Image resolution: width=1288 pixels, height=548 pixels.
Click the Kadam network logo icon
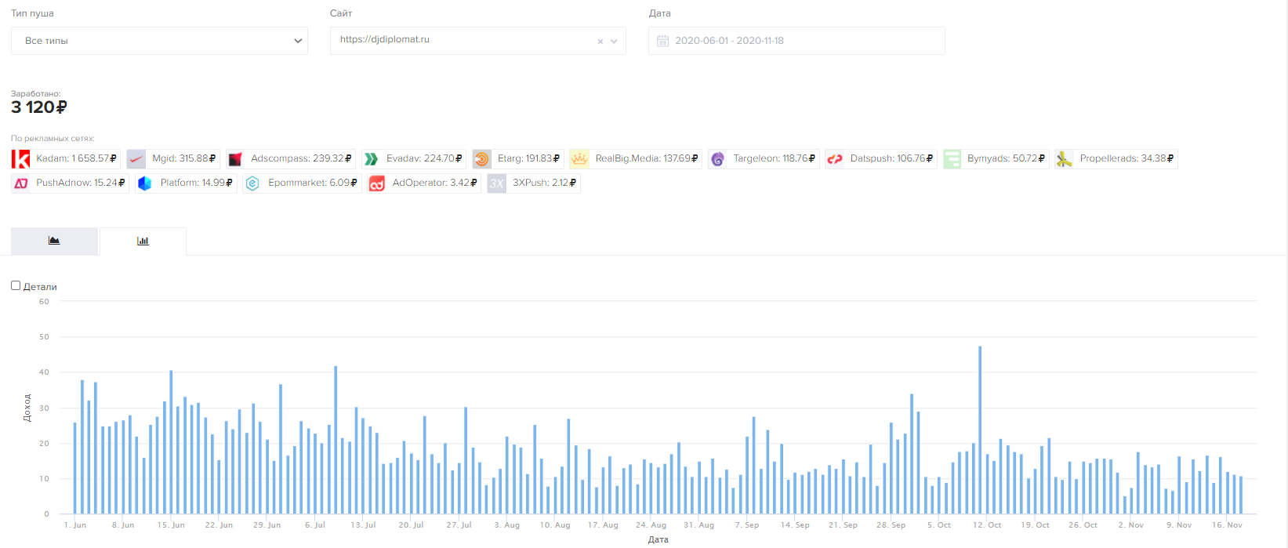(21, 159)
